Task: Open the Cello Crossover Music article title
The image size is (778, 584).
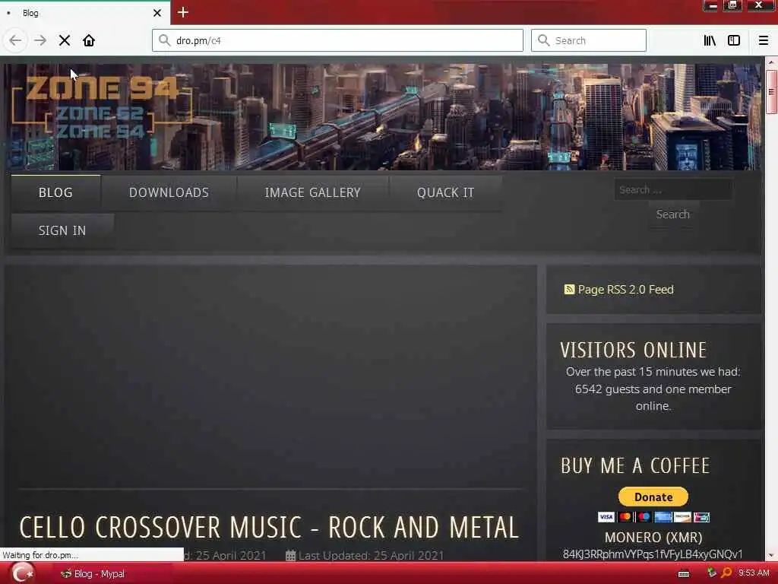Action: 269,528
